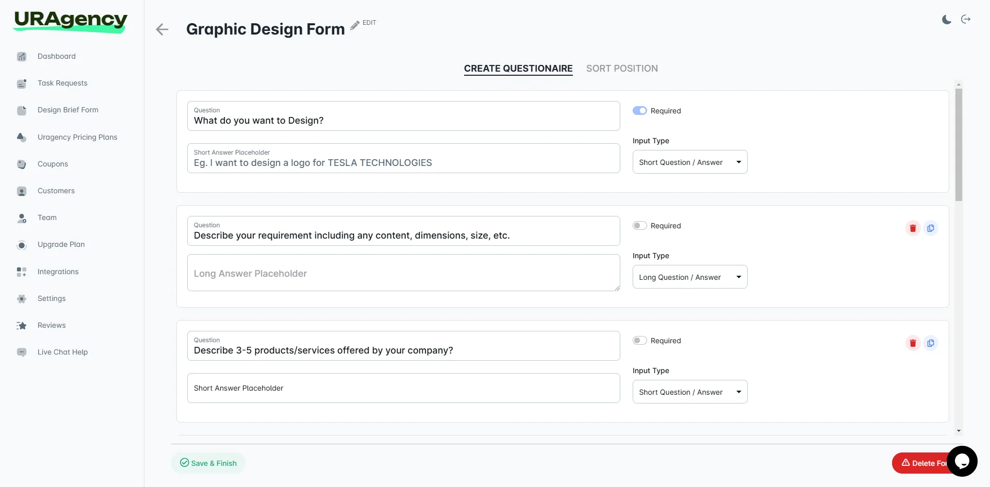Delete the second question using trash icon
The image size is (990, 487).
coord(913,228)
